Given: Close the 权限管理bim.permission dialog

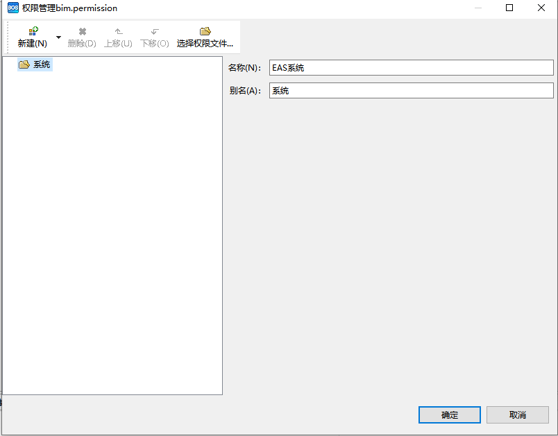Looking at the screenshot, I should [x=541, y=8].
